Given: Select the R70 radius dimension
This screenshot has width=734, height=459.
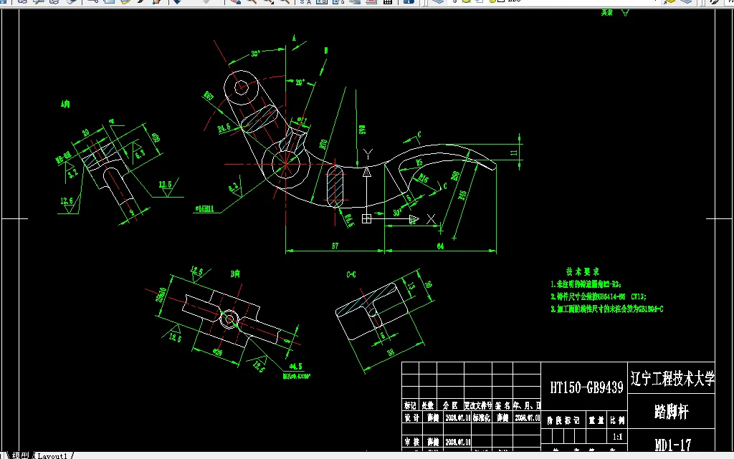Looking at the screenshot, I should tap(323, 144).
